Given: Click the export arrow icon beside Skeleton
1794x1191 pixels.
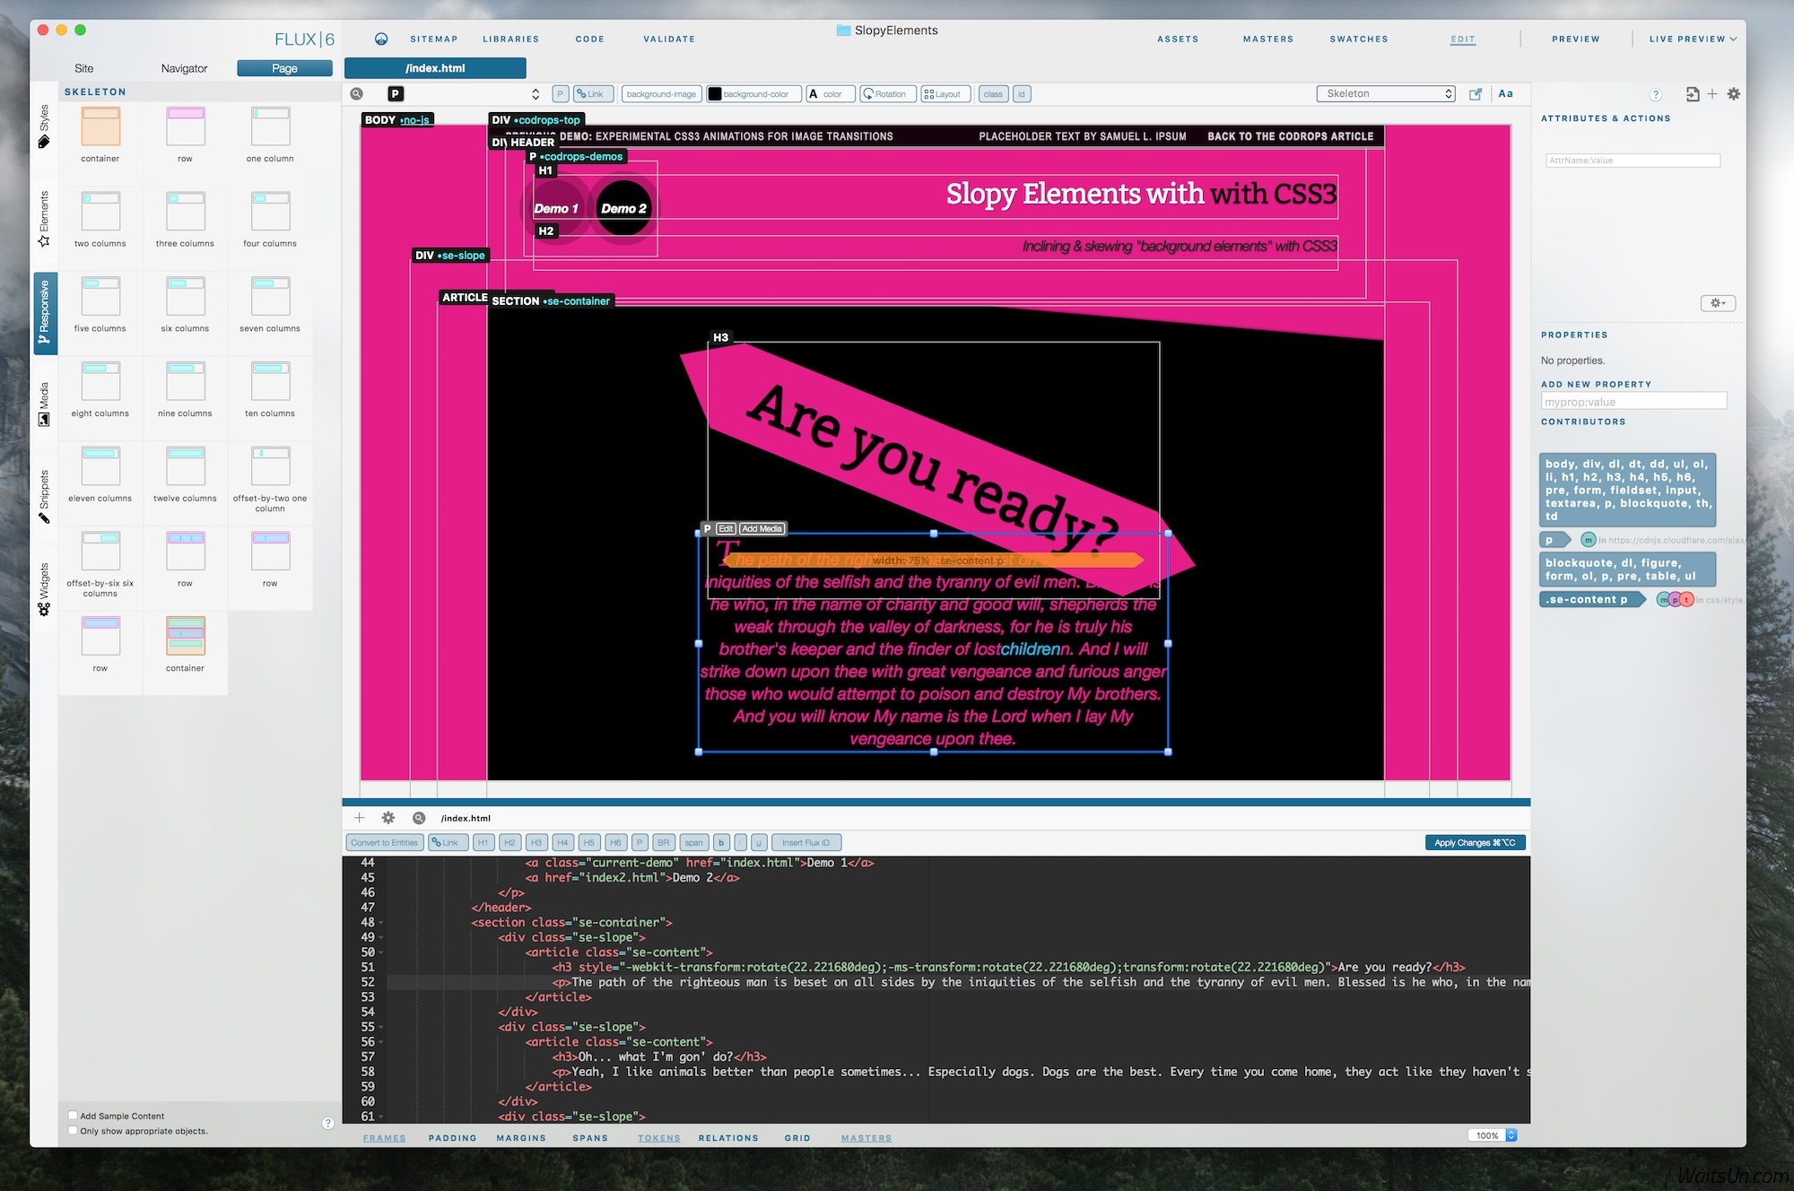Looking at the screenshot, I should pos(1476,94).
